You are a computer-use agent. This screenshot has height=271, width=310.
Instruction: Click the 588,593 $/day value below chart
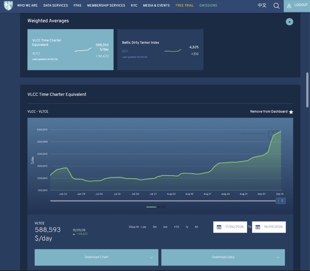click(x=48, y=234)
